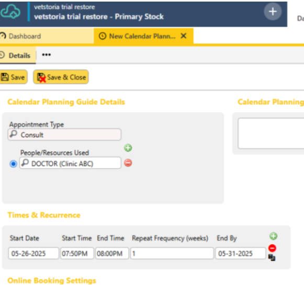Delete the recurrence row with red minus

coord(272,248)
